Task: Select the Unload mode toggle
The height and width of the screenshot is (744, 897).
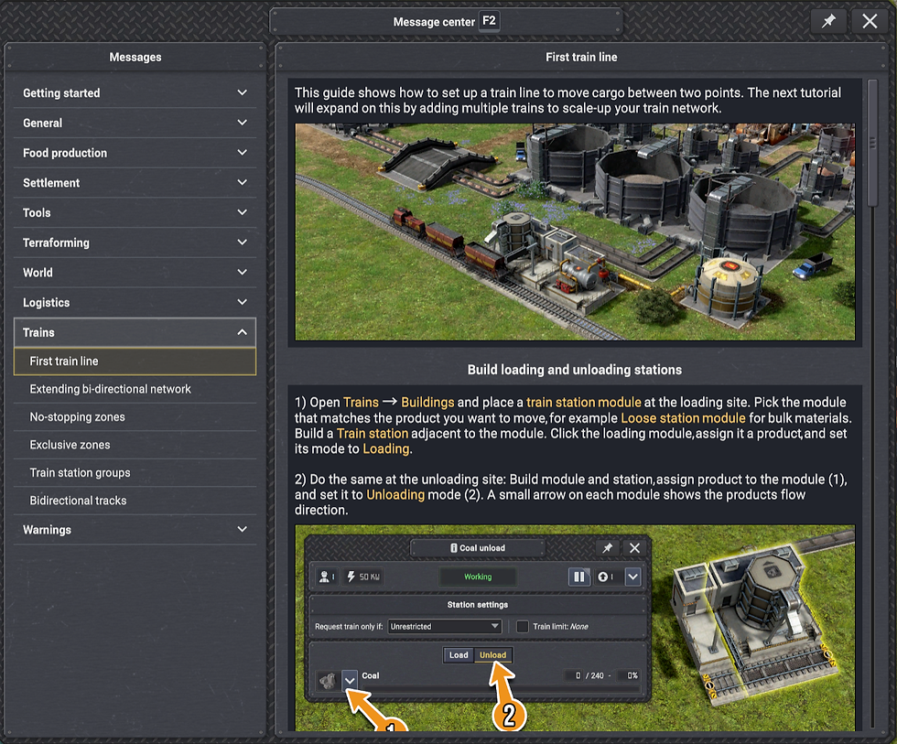Action: [x=492, y=655]
